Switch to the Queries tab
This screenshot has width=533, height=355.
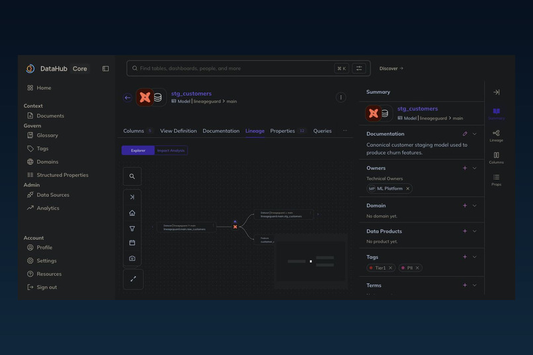(322, 131)
